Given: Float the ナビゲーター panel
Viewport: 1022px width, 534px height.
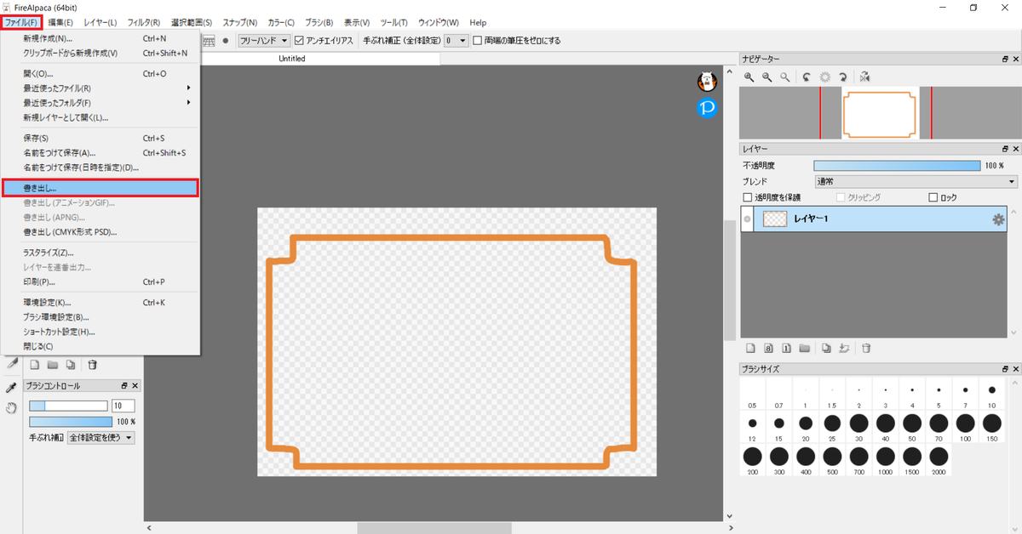Looking at the screenshot, I should click(1005, 59).
